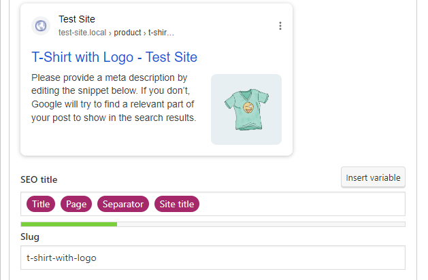Click the Insert variable button
Image resolution: width=428 pixels, height=280 pixels.
click(x=373, y=177)
